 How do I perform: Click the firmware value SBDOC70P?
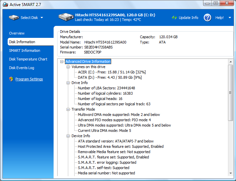click(93, 52)
